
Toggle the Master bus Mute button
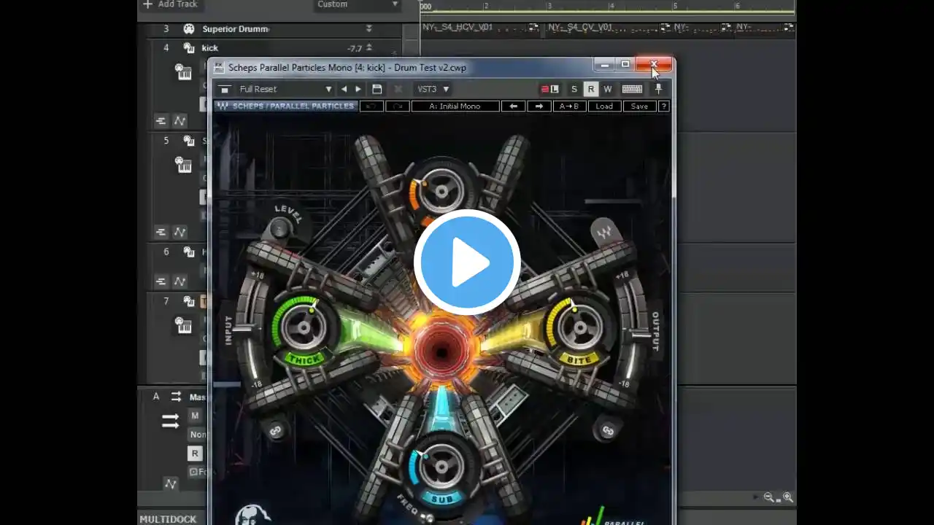click(x=195, y=416)
